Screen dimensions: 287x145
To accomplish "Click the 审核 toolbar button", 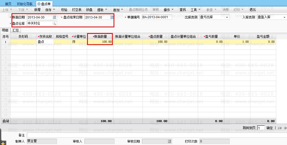I will click(156, 10).
